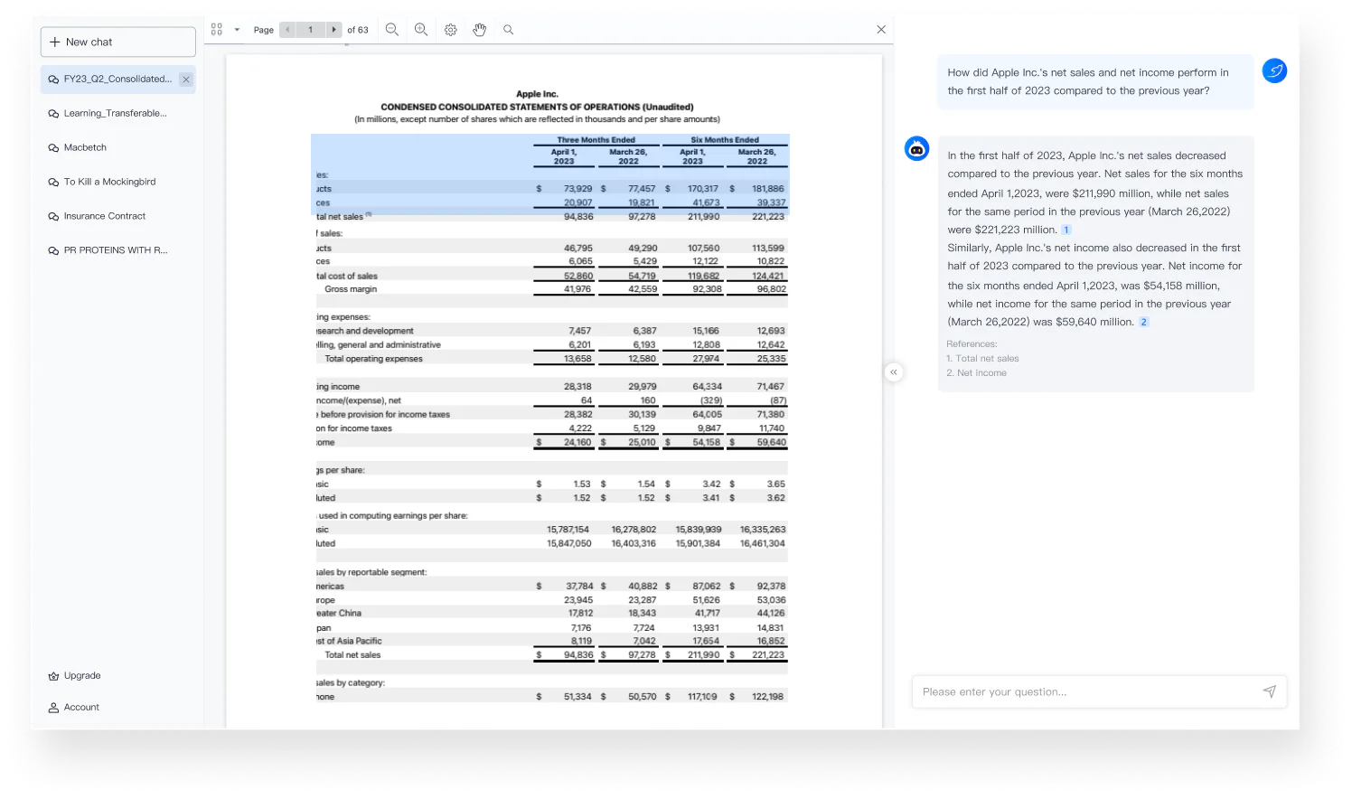
Task: Select the Macbetch chat in the sidebar
Action: pos(85,147)
